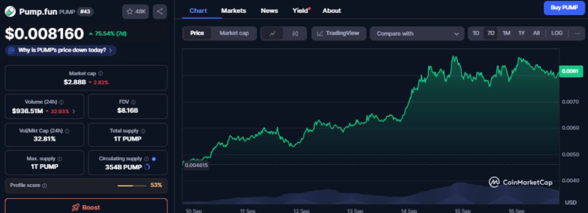Expand the 24h volume details chevron
The width and height of the screenshot is (588, 213).
pos(74,111)
